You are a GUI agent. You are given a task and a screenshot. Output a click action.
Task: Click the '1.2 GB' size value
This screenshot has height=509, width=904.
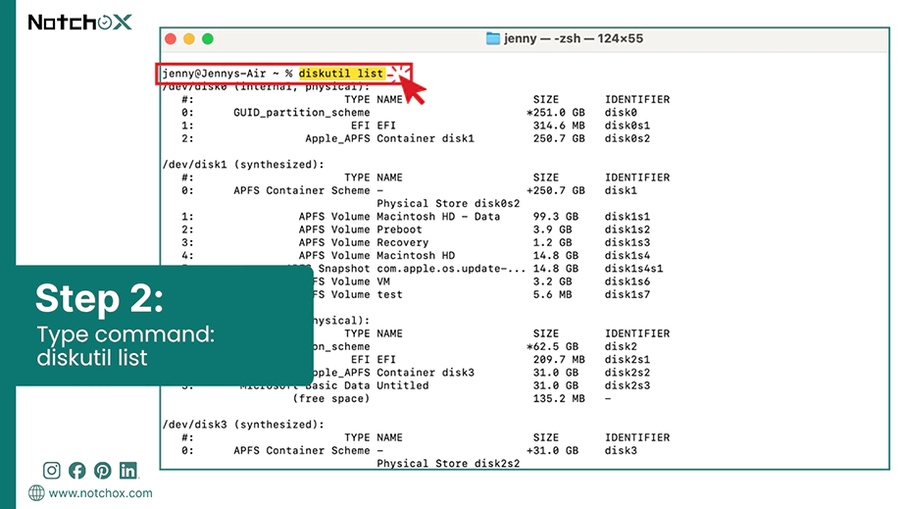click(552, 242)
